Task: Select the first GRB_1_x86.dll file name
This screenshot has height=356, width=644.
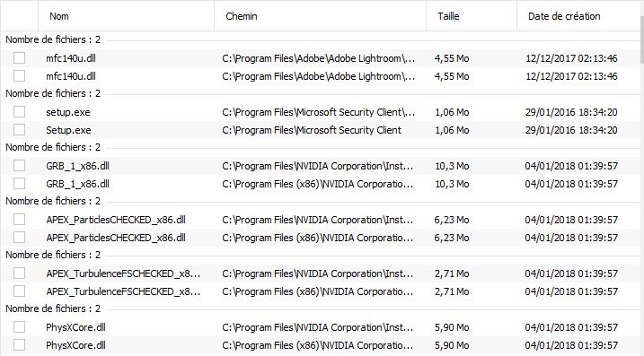Action: [x=77, y=166]
